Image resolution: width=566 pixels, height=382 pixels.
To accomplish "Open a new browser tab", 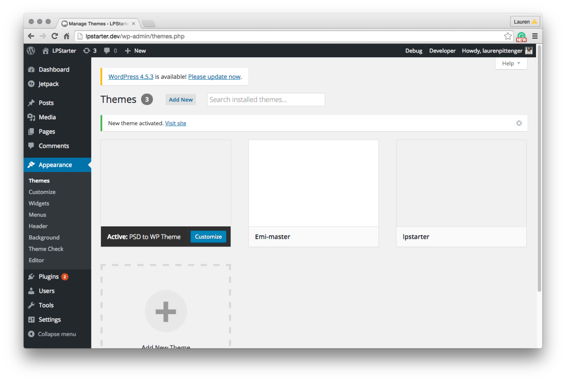I will point(149,24).
